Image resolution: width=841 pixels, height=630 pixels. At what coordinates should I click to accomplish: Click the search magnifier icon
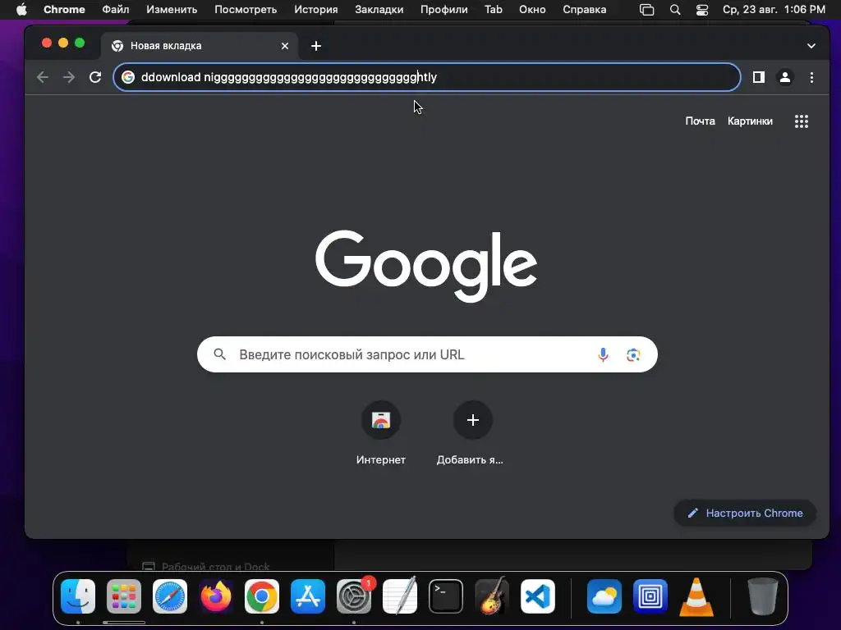(219, 354)
